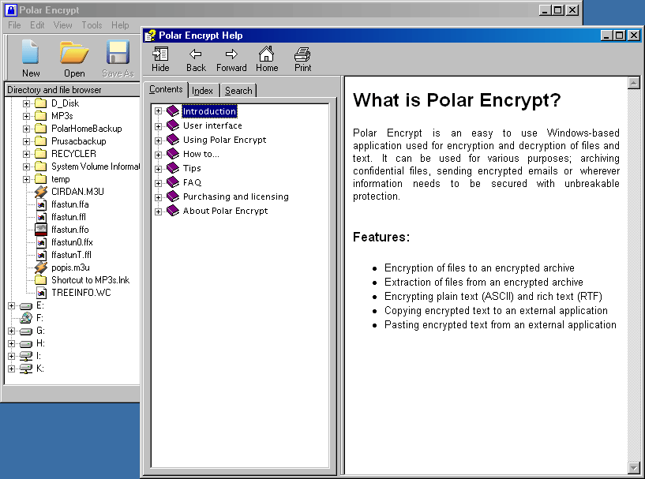Click the CIRDAN.M3U playlist file icon
Screen dimensions: 645x479
click(x=41, y=192)
